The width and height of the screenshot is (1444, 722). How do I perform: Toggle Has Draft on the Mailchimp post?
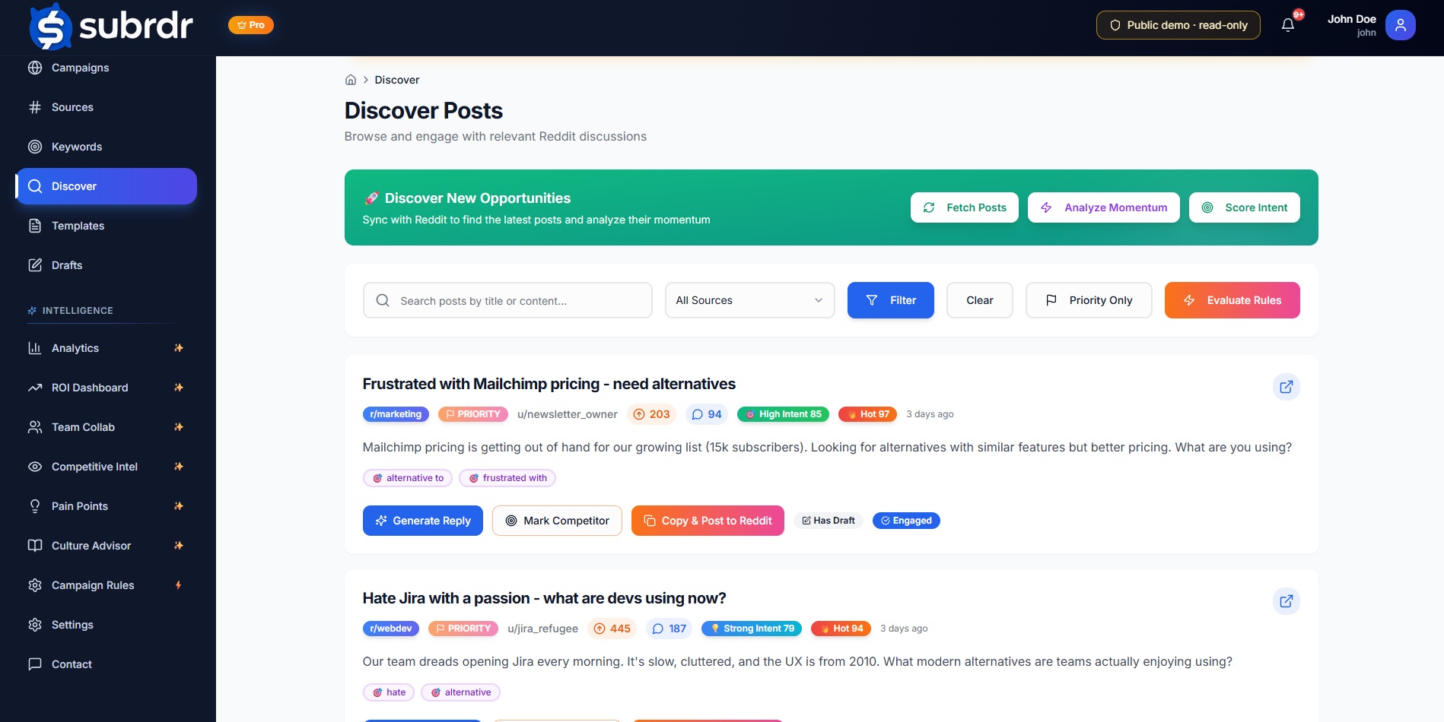[x=828, y=521]
